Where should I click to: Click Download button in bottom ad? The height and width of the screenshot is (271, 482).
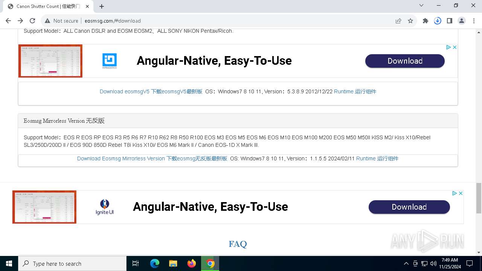[409, 207]
